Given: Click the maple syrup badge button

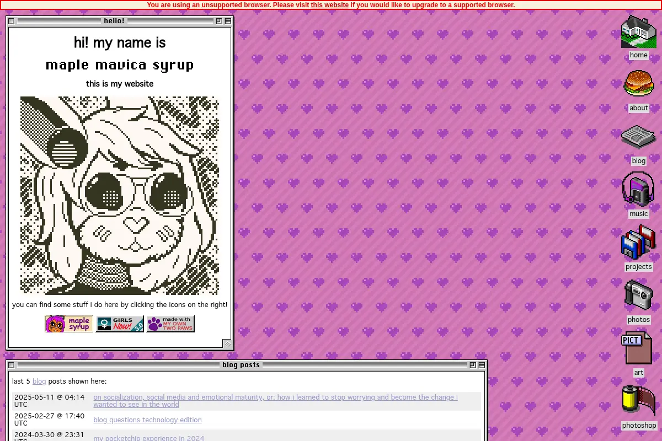Looking at the screenshot, I should [x=69, y=324].
